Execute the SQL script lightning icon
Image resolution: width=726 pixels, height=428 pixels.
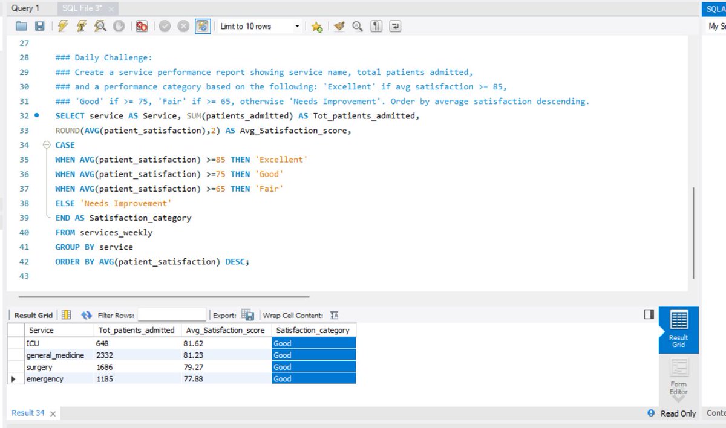(64, 27)
